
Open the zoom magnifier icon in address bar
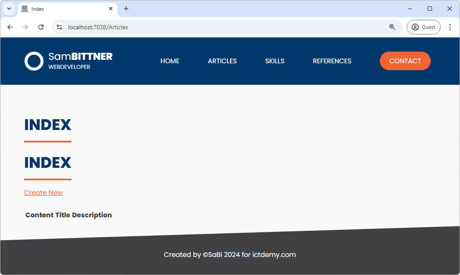[x=392, y=27]
